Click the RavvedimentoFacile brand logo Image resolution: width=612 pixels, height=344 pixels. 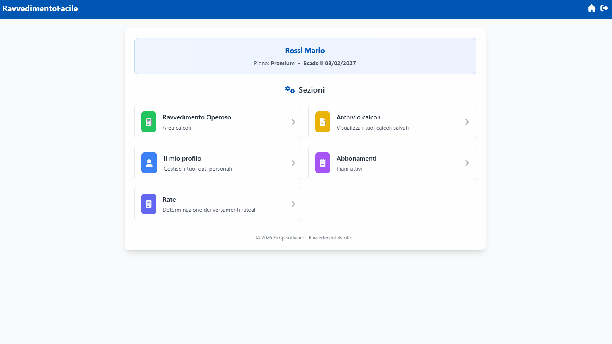tap(40, 8)
